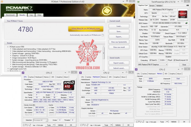The height and width of the screenshot is (127, 191).
Task: Expand the Video playback 23.77 fps row
Action: [x=11, y=49]
